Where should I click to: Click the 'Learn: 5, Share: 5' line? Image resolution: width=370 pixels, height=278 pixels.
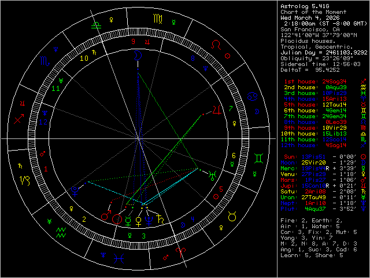(x=312, y=255)
